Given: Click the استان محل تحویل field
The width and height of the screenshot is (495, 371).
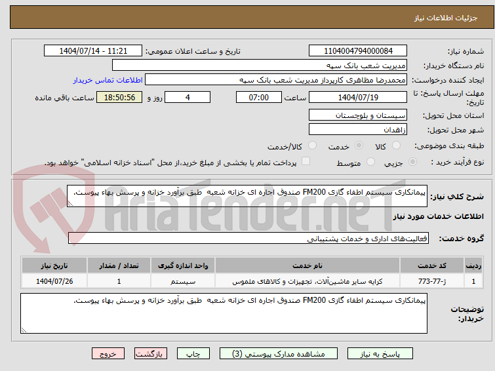Looking at the screenshot, I should pos(358,115).
